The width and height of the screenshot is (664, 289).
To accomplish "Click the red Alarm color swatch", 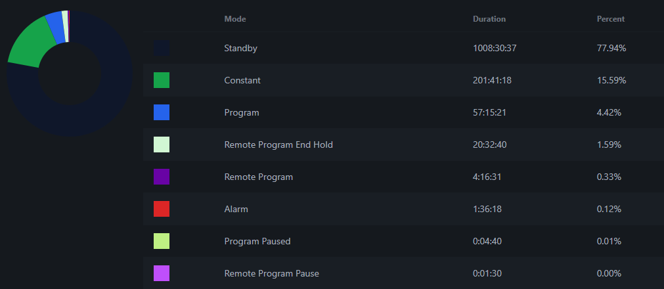I will pos(162,209).
